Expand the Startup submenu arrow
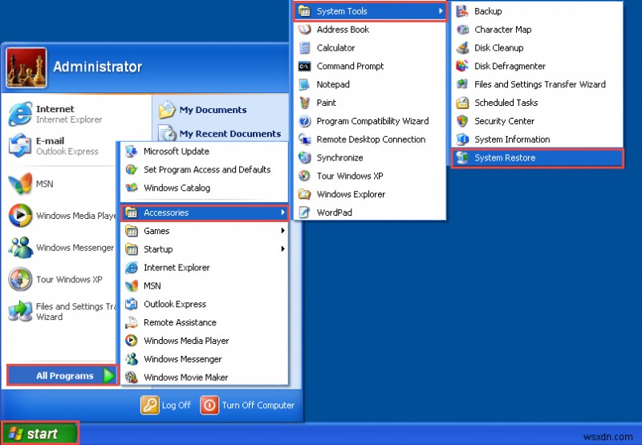This screenshot has height=445, width=642. (282, 249)
